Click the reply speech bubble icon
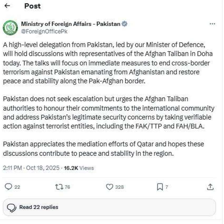This screenshot has width=224, height=224. point(8,187)
